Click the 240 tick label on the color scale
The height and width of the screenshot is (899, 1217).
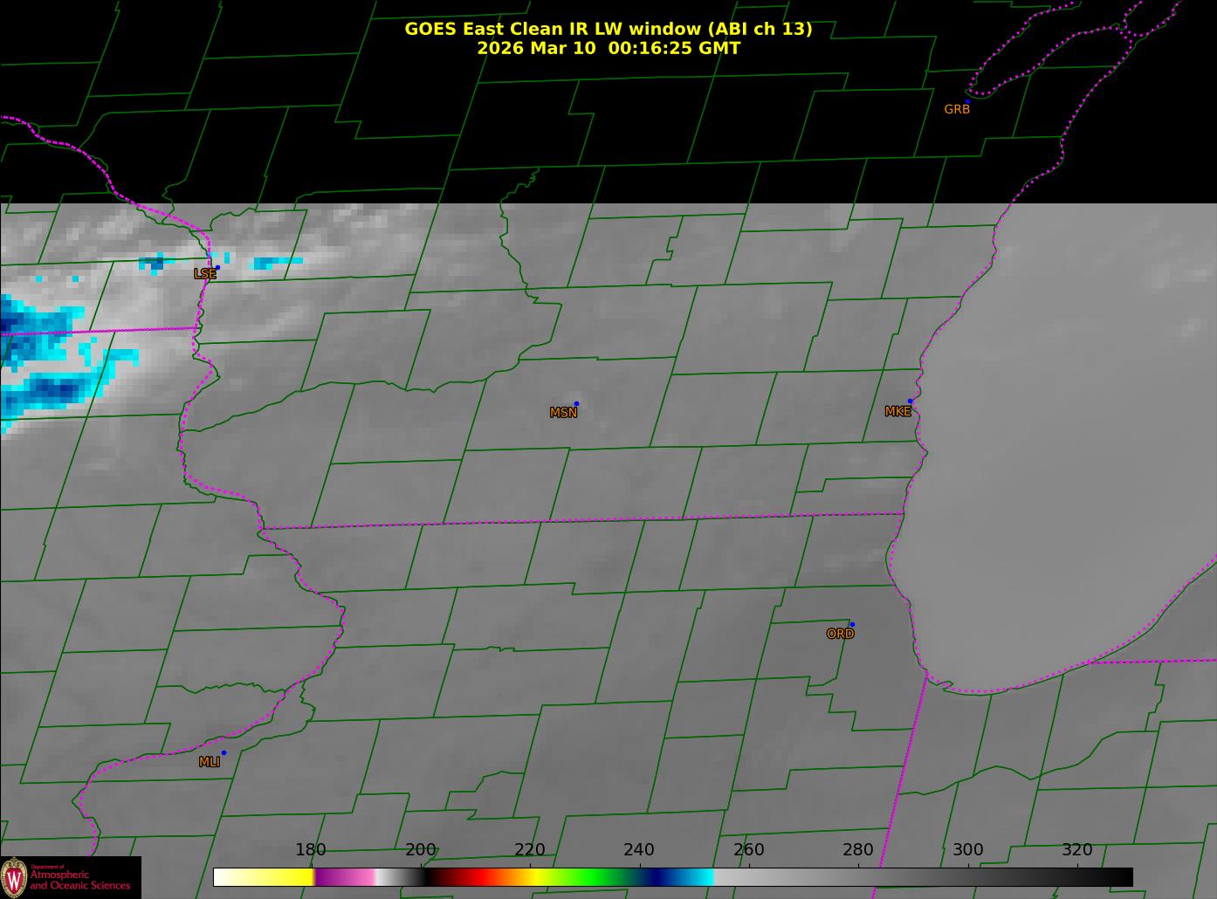(x=639, y=849)
